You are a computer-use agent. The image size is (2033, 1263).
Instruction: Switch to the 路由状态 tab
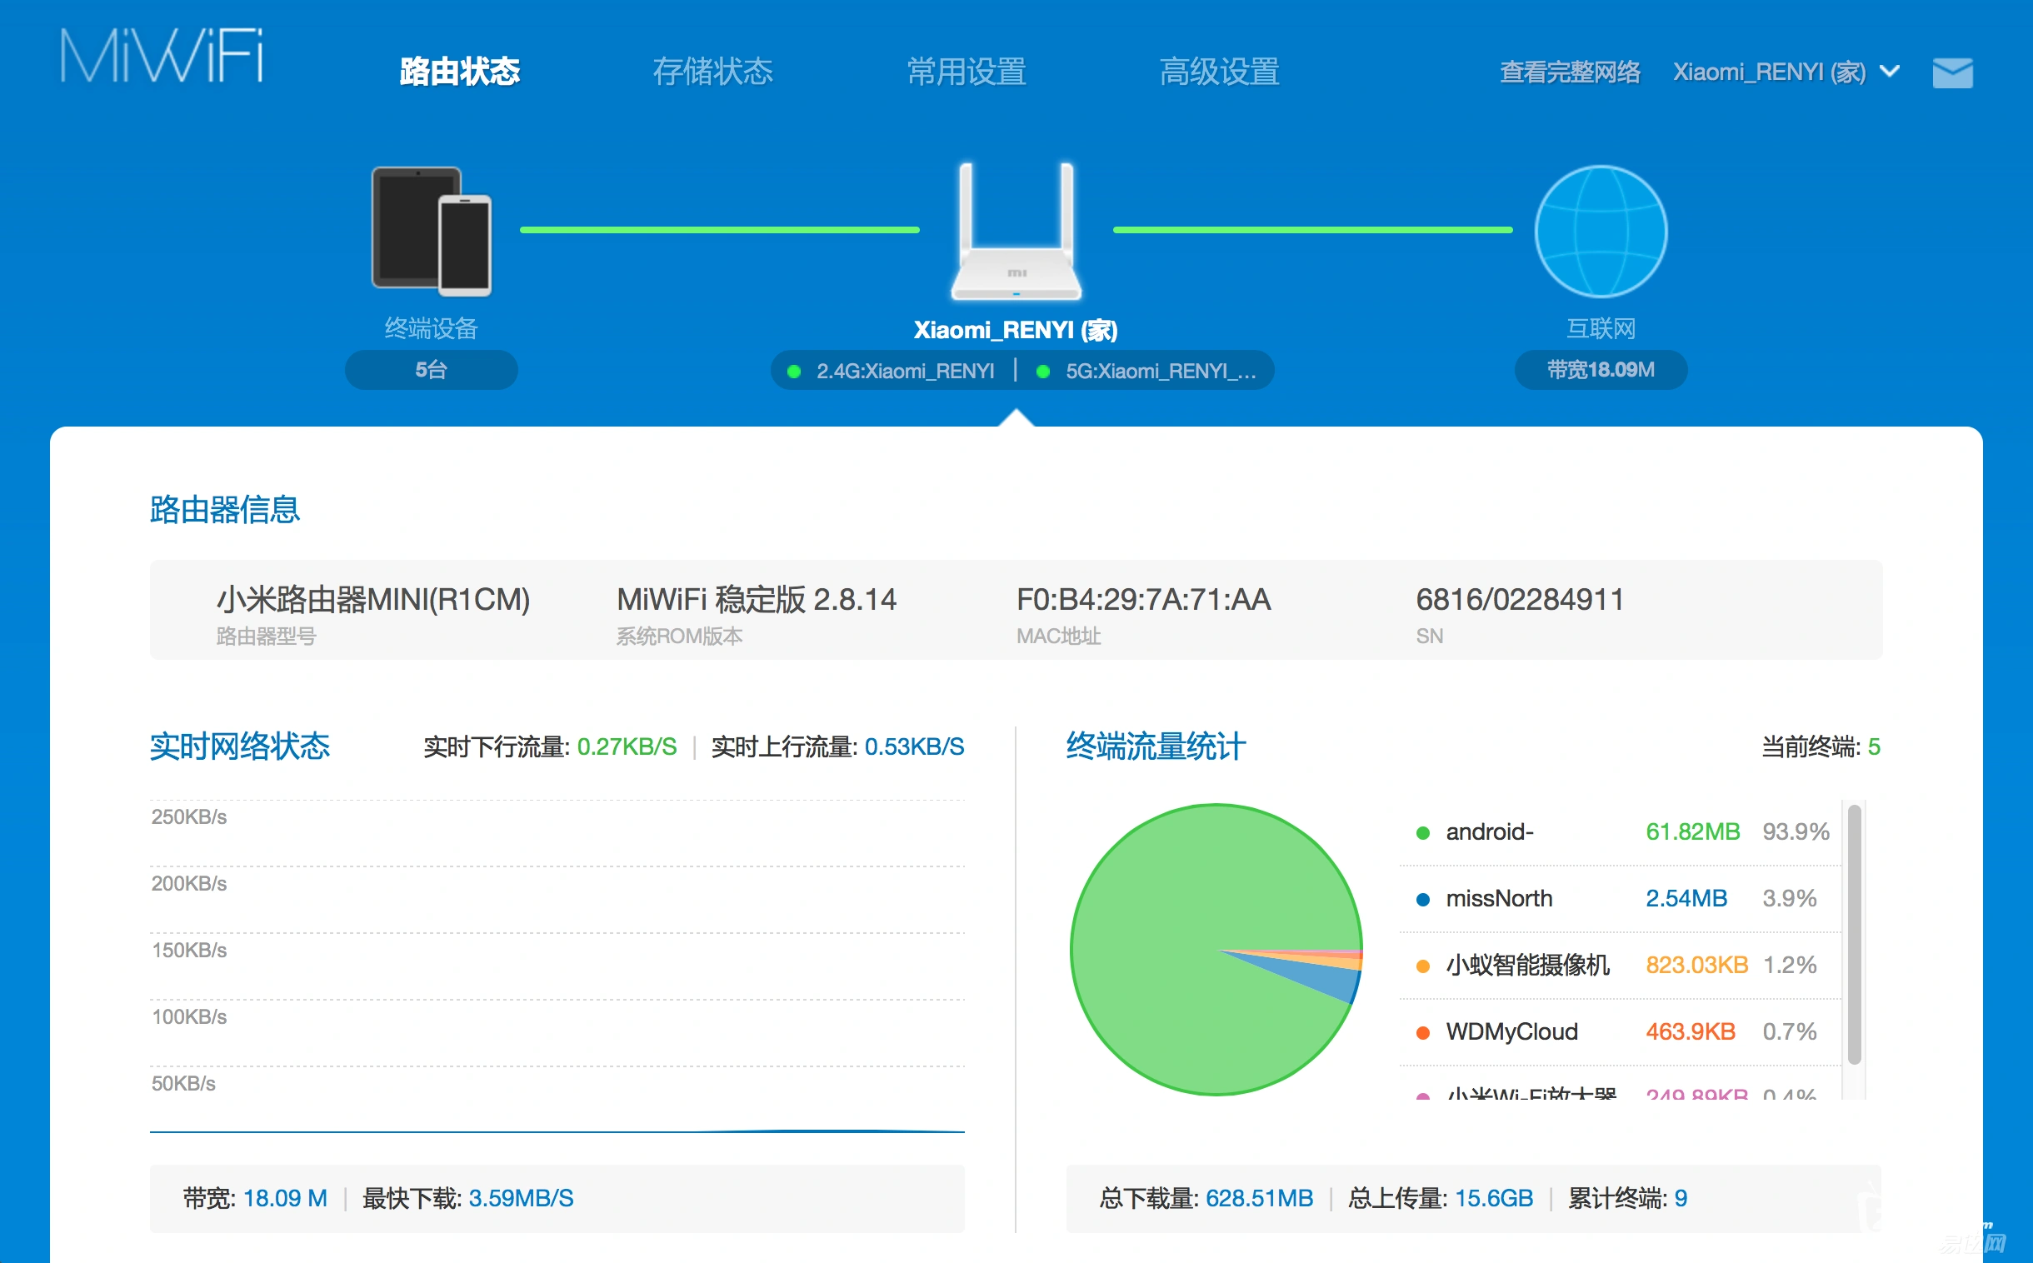tap(459, 72)
